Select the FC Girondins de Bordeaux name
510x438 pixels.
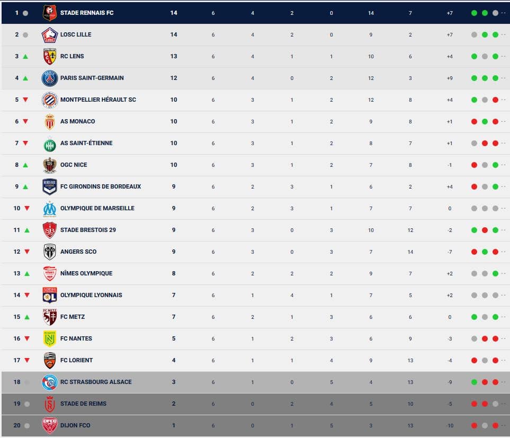pyautogui.click(x=101, y=186)
